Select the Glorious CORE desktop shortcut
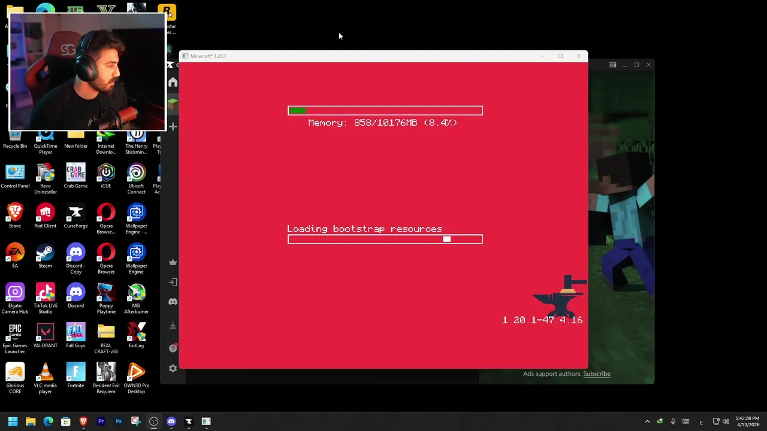 [15, 378]
